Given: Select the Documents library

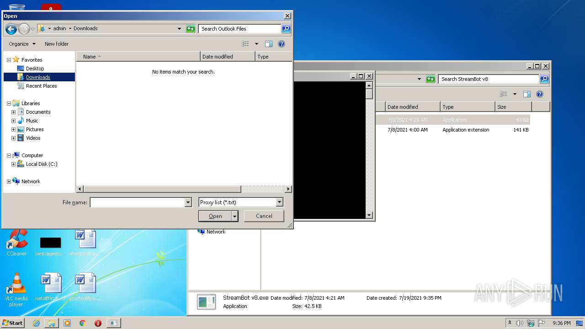Looking at the screenshot, I should tap(38, 112).
